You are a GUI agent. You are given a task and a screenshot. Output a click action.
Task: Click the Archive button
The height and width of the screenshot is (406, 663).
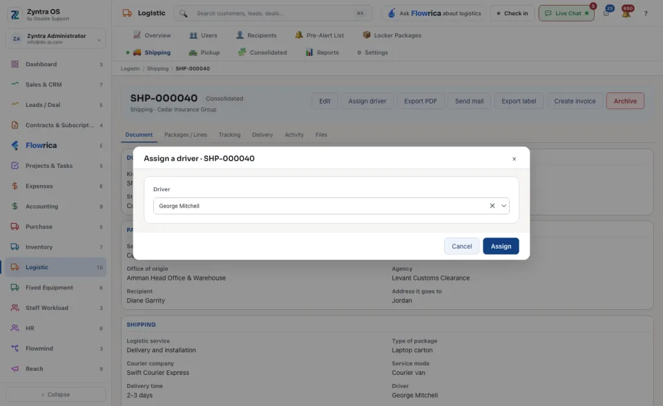pyautogui.click(x=625, y=101)
